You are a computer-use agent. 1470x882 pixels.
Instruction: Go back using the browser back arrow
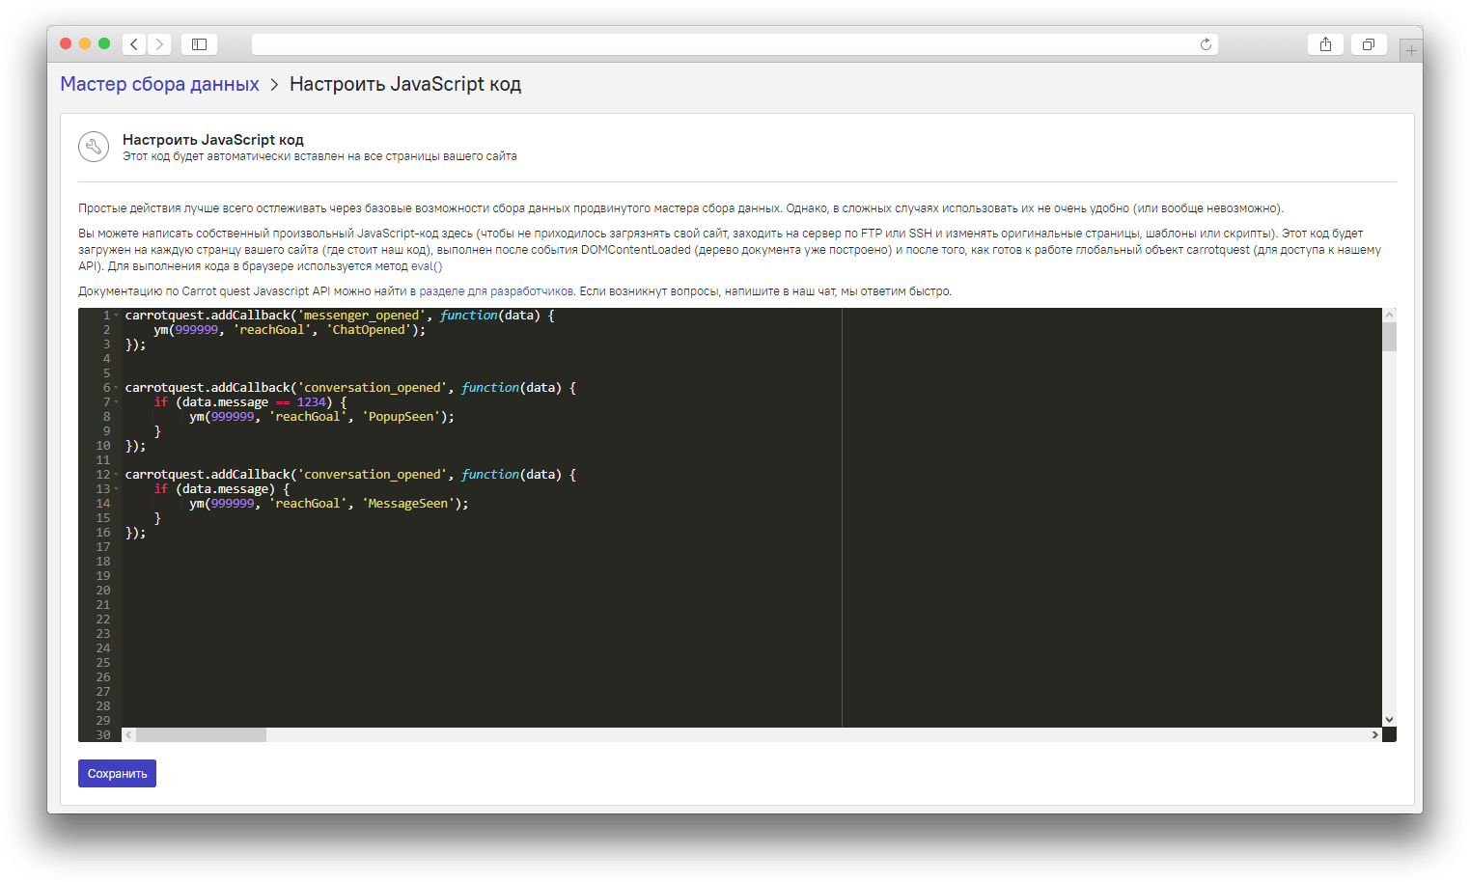133,43
